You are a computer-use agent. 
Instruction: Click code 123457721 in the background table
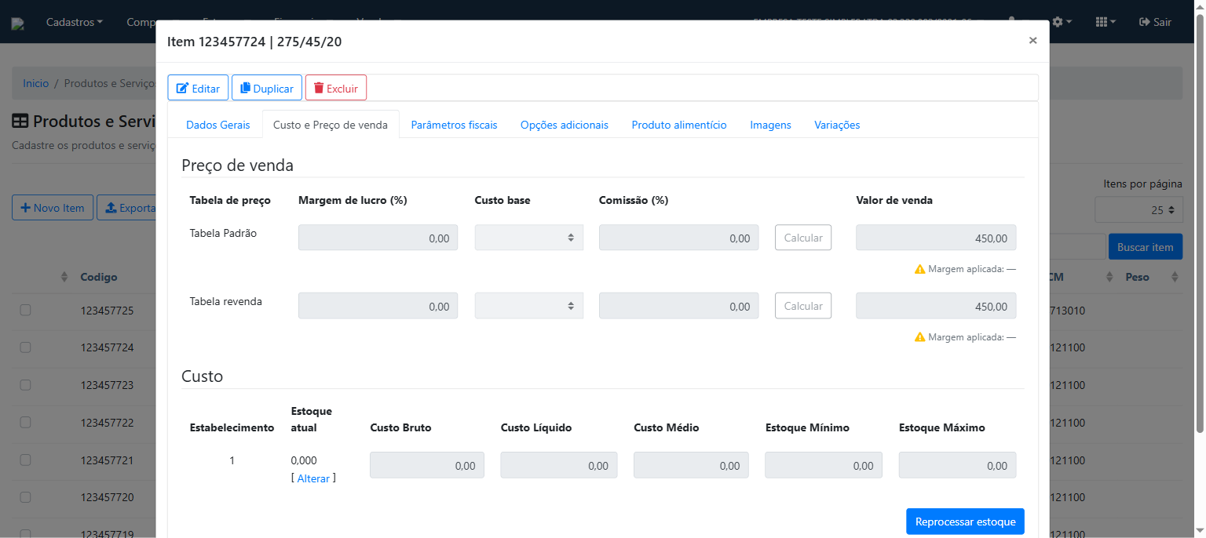[107, 460]
